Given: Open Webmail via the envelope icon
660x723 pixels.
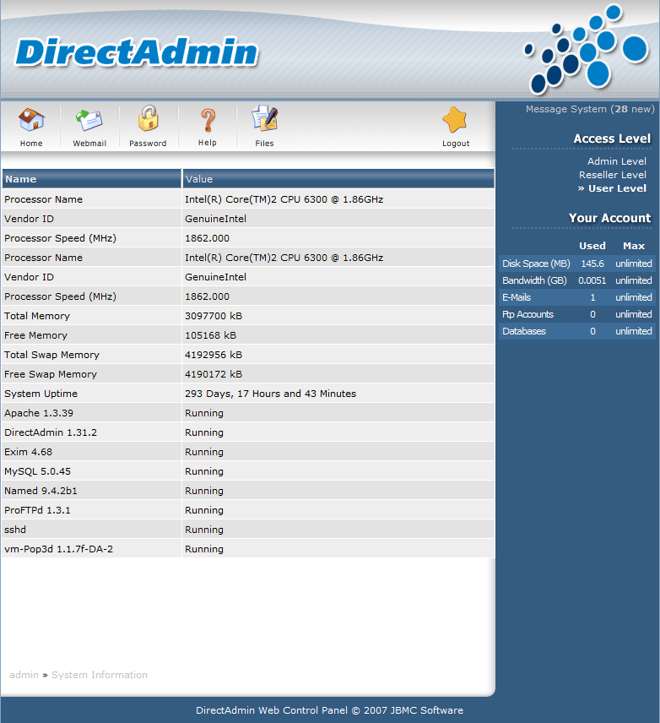Looking at the screenshot, I should [89, 121].
